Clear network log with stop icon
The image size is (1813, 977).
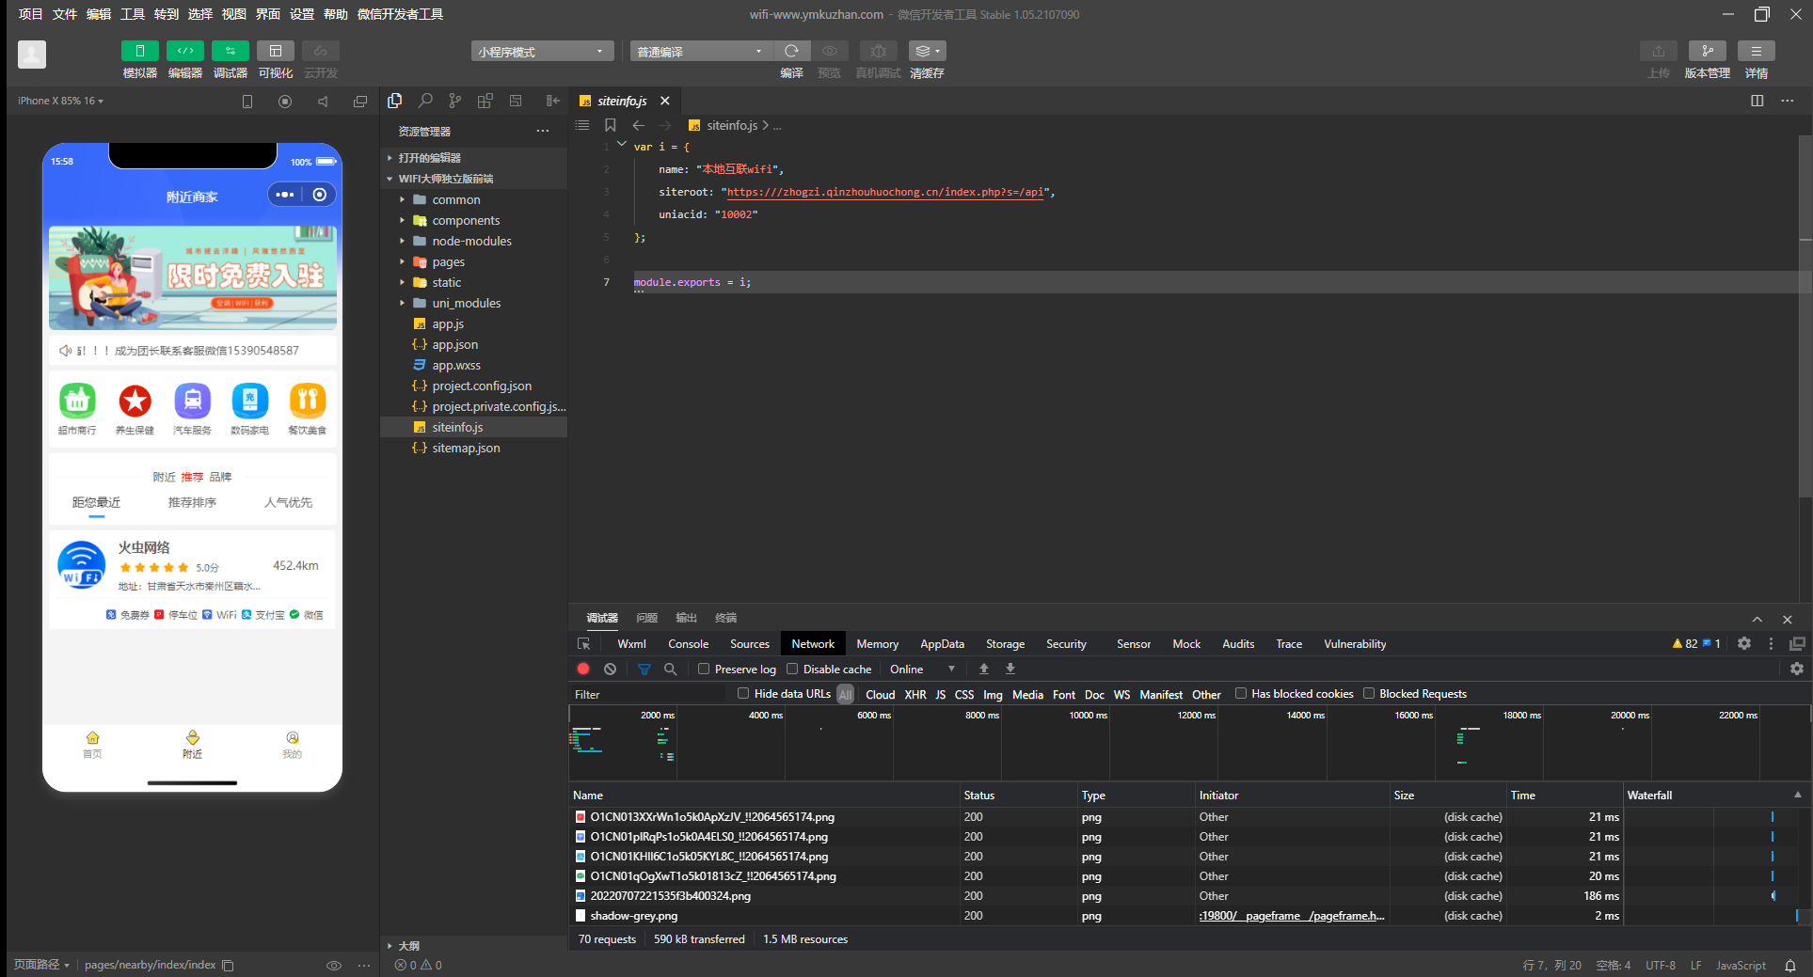click(x=610, y=669)
